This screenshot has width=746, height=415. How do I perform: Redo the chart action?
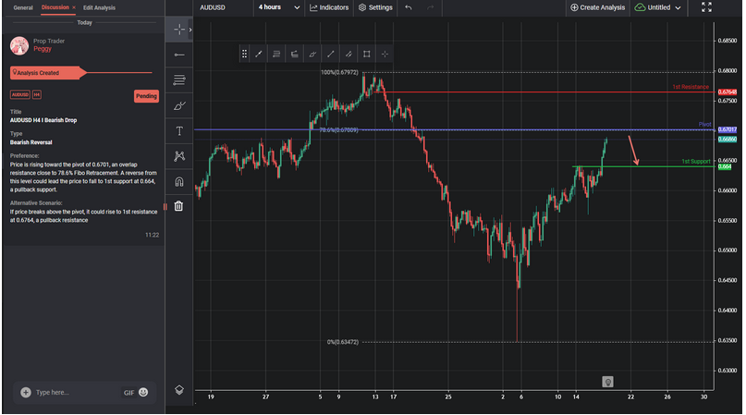pyautogui.click(x=431, y=7)
